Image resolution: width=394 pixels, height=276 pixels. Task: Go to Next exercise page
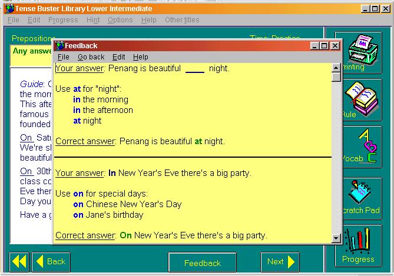(x=280, y=262)
